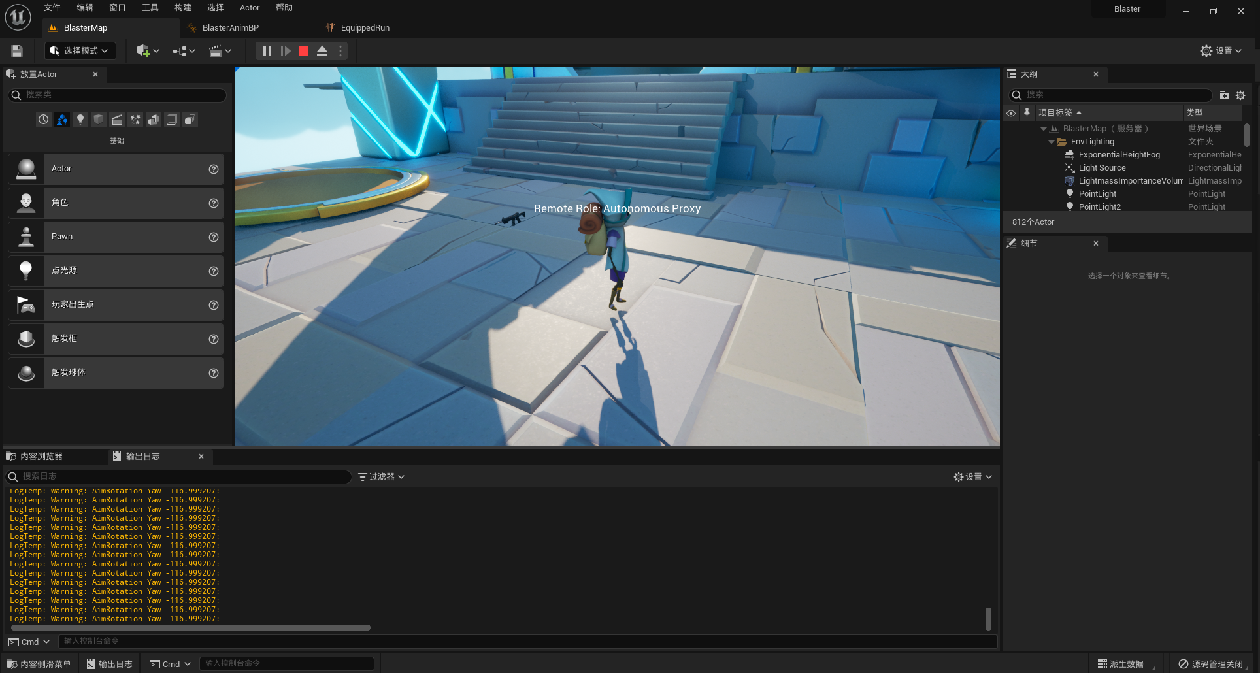The width and height of the screenshot is (1260, 673).
Task: Open help for Actor item
Action: point(213,169)
